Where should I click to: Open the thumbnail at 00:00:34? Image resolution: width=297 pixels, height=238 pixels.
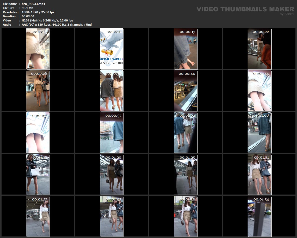112,91
